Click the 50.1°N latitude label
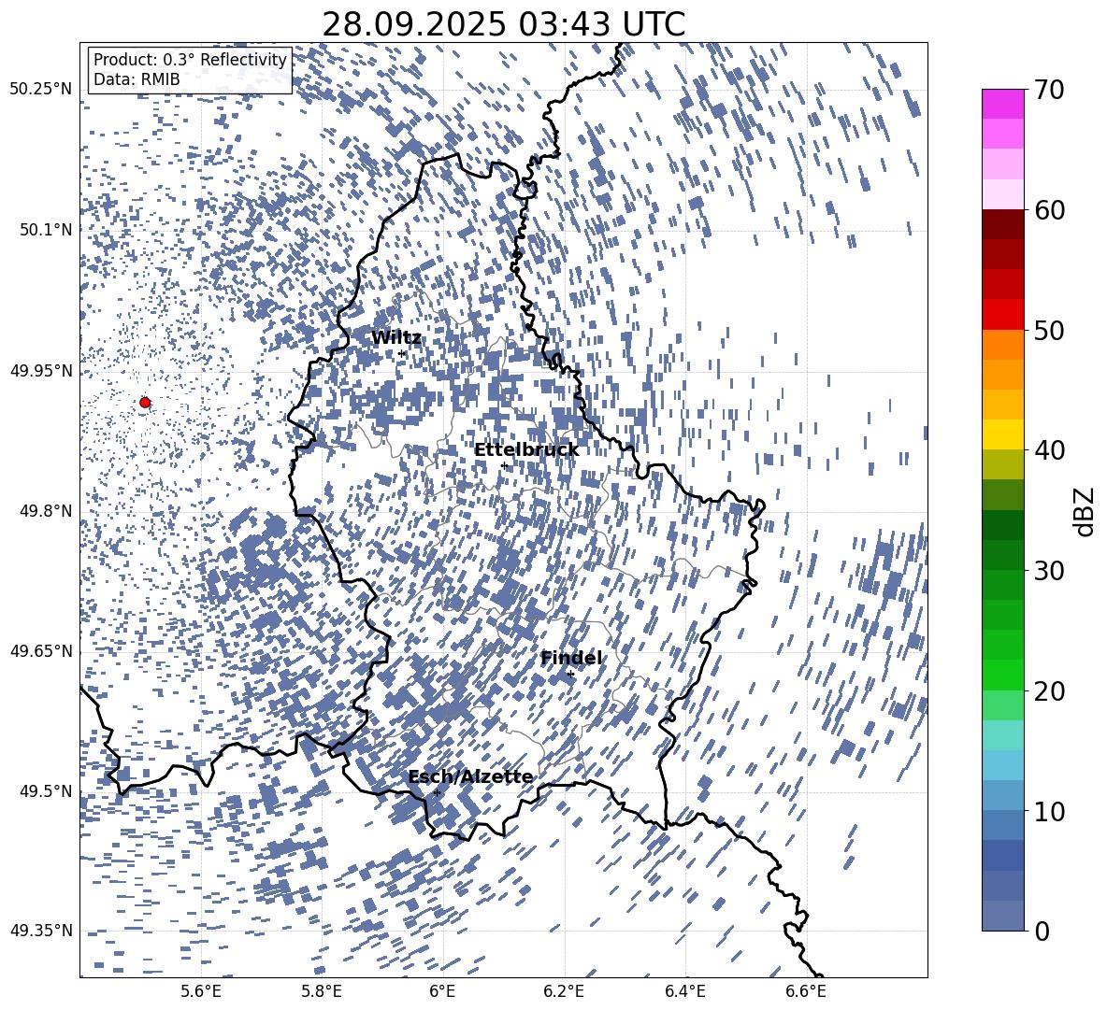 coord(47,230)
